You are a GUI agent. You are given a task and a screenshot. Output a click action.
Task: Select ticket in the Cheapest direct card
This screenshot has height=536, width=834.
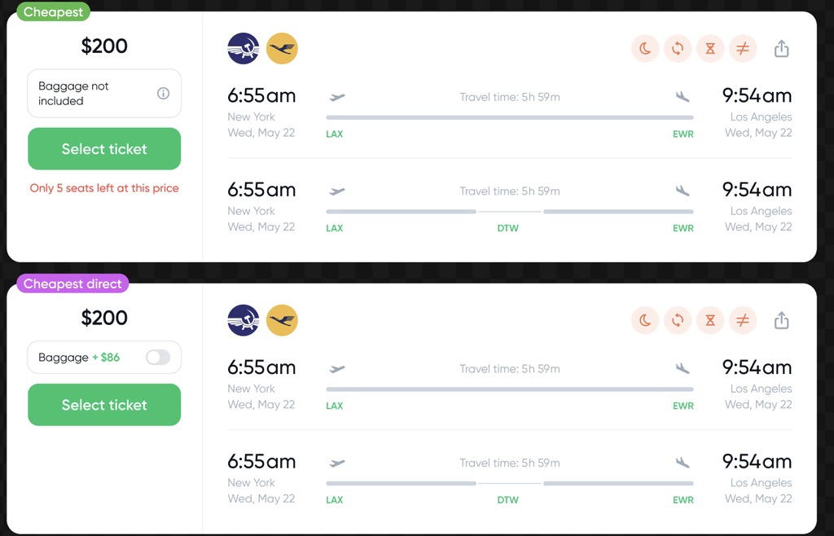click(104, 405)
